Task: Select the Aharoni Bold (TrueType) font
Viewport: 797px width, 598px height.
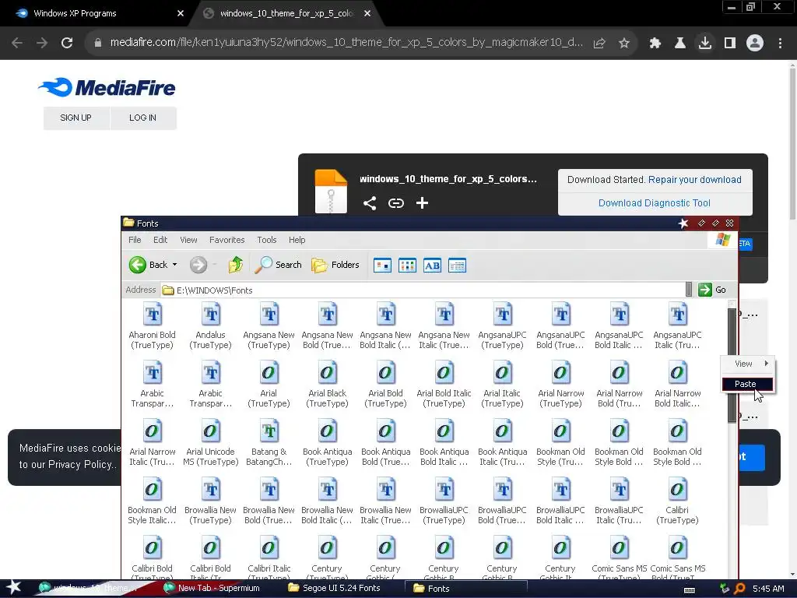Action: coord(152,326)
